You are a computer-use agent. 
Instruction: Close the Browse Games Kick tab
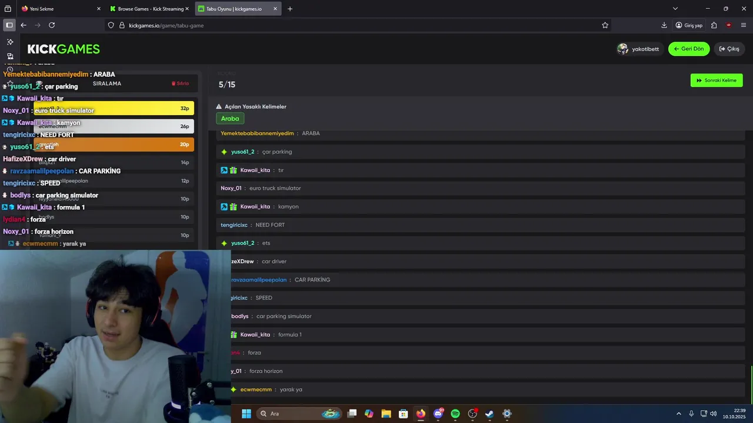click(187, 9)
